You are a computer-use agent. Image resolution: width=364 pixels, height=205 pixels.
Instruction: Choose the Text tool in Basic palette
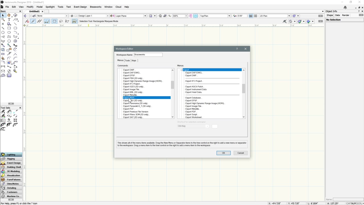click(x=9, y=20)
